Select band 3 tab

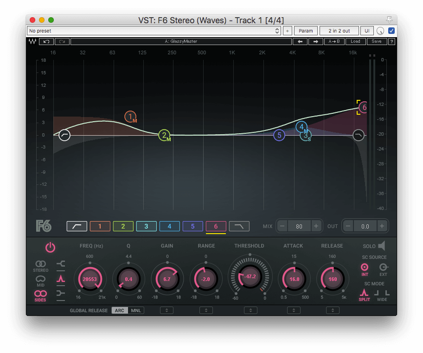147,226
